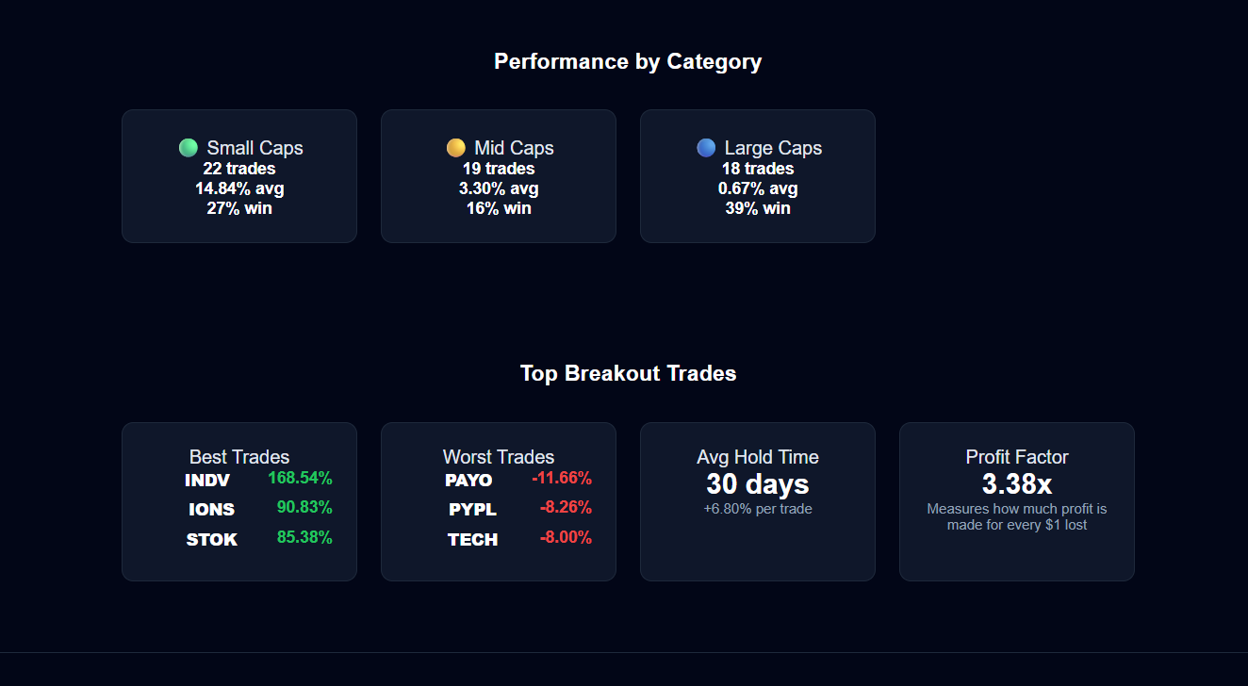Click the PAYO ticker in Worst Trades
The image size is (1248, 686).
[468, 481]
